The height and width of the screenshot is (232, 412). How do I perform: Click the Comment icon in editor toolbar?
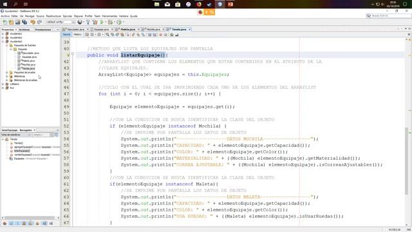172,34
